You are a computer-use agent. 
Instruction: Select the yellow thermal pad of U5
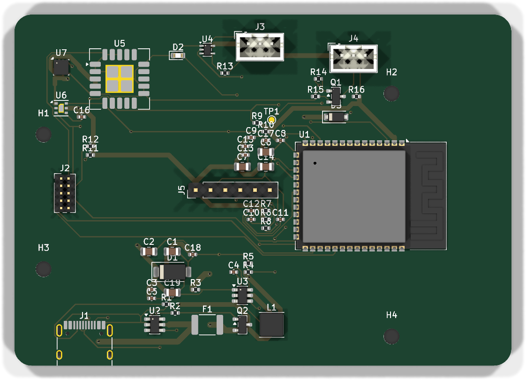click(120, 79)
